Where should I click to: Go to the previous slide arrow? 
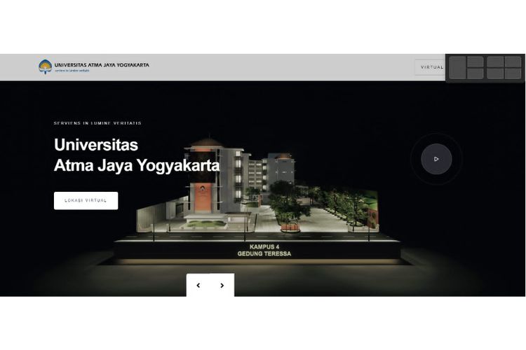coord(198,286)
